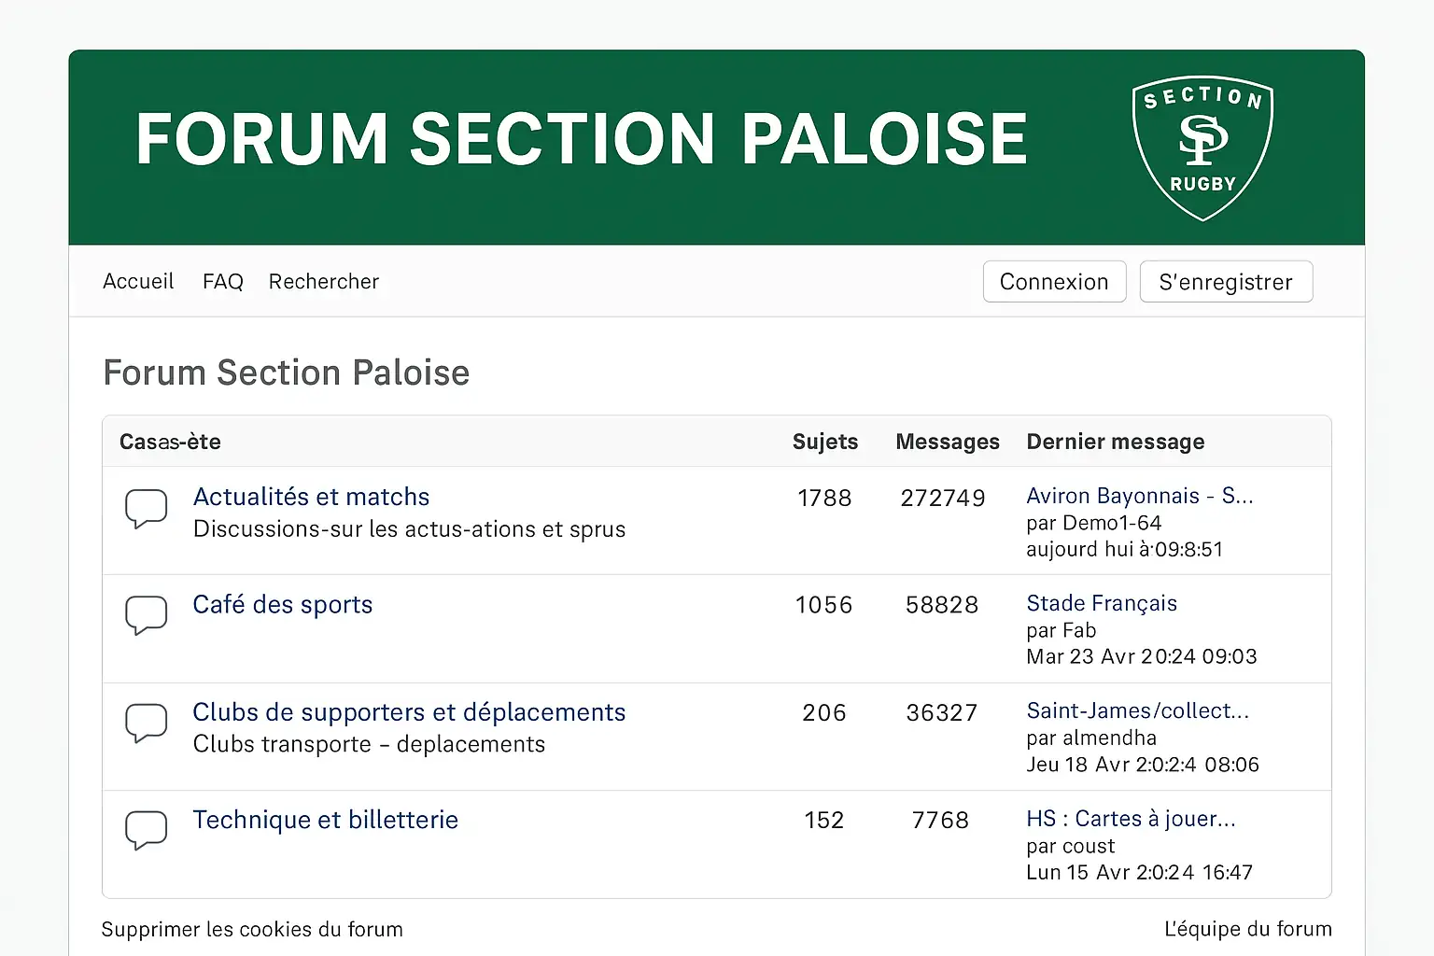Click the S'enregistrer button
The height and width of the screenshot is (956, 1434).
[x=1226, y=281]
